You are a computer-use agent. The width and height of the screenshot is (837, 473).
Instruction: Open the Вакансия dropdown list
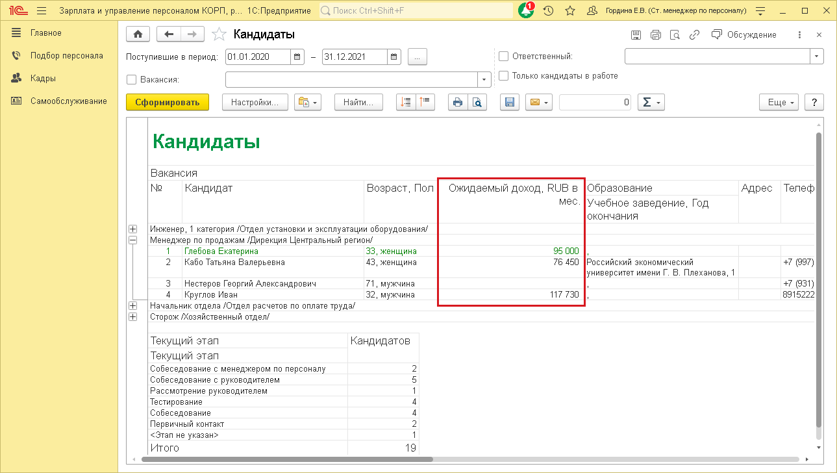click(x=485, y=79)
